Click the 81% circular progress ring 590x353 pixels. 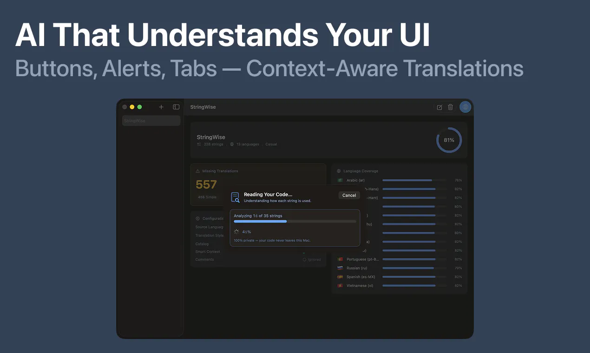(x=449, y=140)
